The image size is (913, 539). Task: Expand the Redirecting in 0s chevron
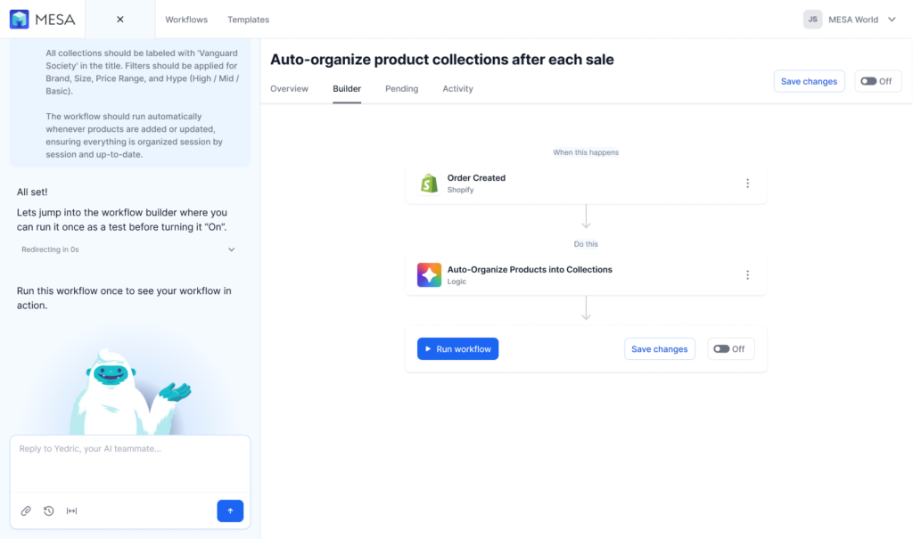pyautogui.click(x=232, y=249)
